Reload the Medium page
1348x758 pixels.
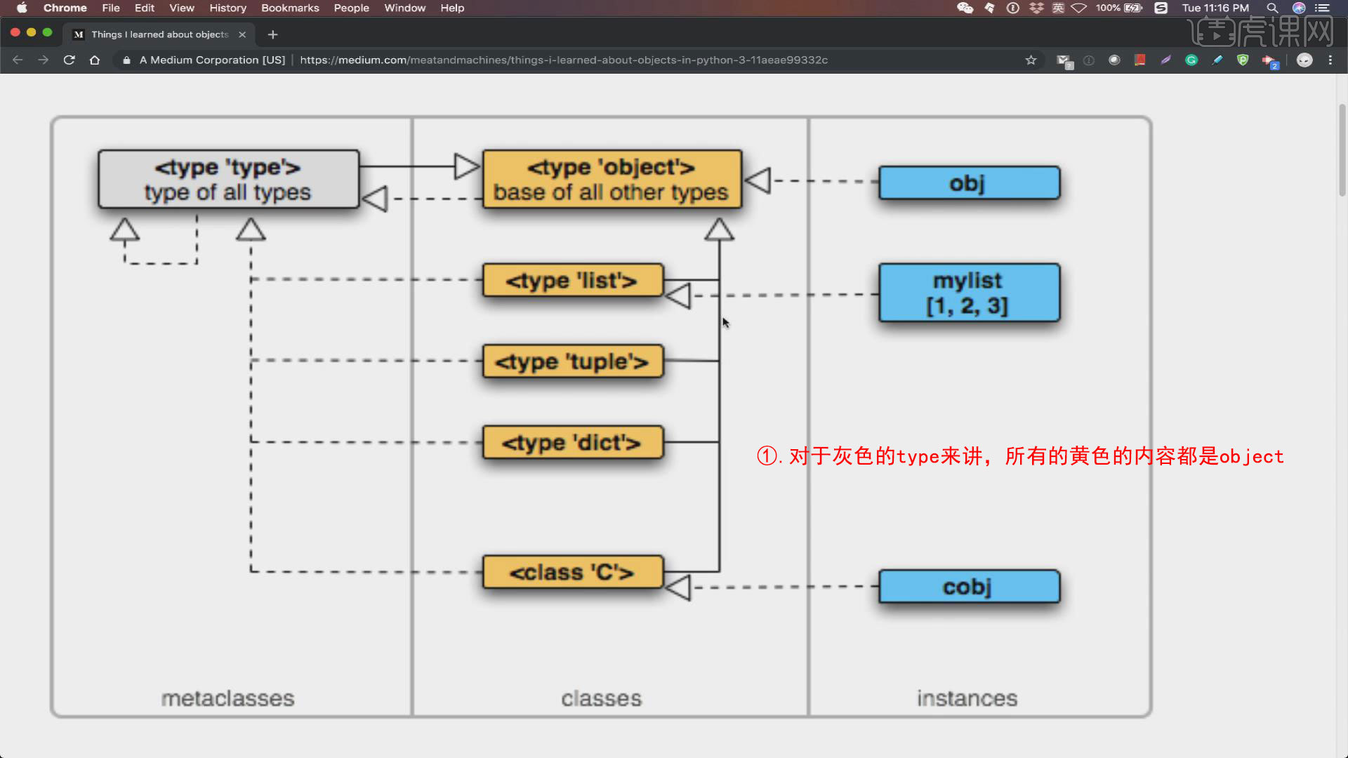click(69, 60)
